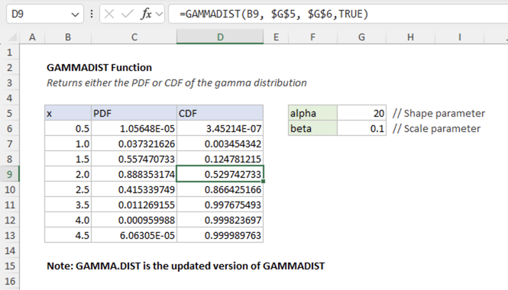The image size is (508, 290).
Task: Select PDF cell 0.011269155
Action: click(134, 205)
